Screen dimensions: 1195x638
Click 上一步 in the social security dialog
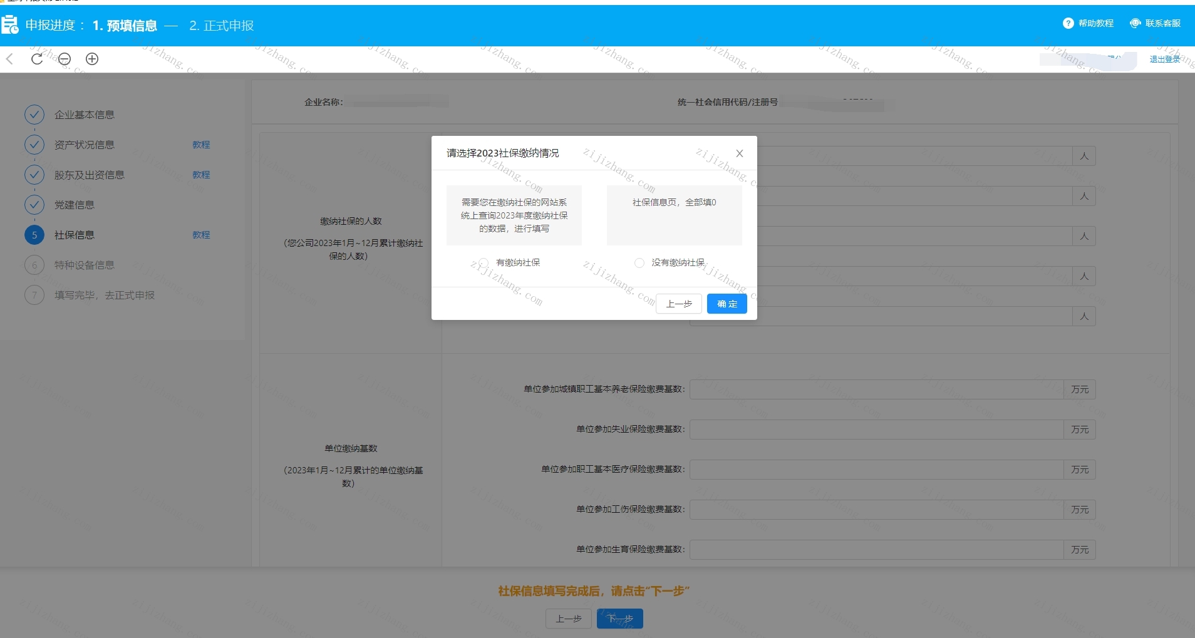[679, 304]
